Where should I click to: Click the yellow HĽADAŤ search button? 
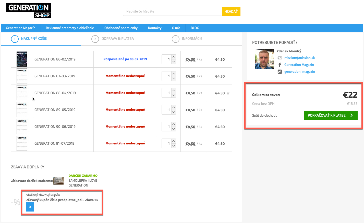click(231, 11)
